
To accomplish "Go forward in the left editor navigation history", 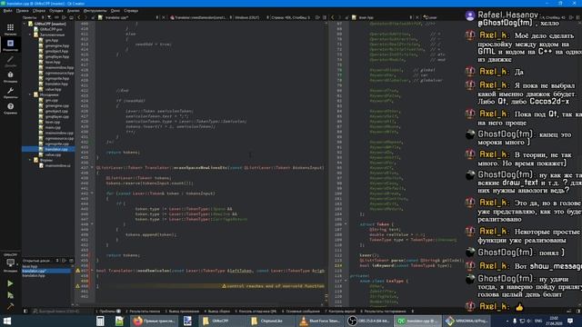I will click(x=85, y=17).
